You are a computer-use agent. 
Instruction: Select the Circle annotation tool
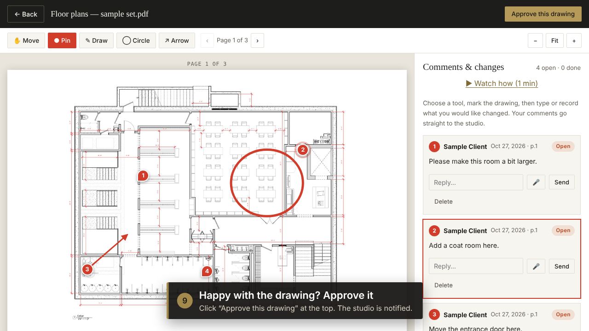point(136,40)
